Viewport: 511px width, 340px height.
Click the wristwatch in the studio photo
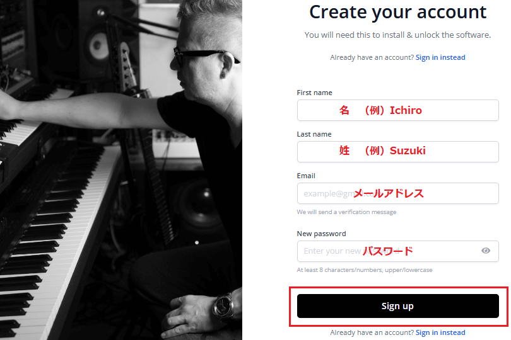click(223, 307)
